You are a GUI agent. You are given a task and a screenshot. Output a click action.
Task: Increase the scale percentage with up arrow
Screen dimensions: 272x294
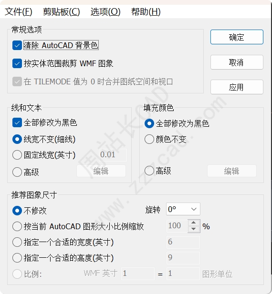point(194,223)
